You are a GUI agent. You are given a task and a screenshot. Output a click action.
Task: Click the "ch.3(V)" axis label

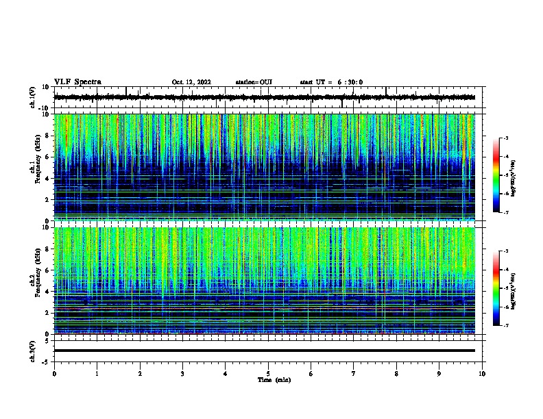click(32, 352)
